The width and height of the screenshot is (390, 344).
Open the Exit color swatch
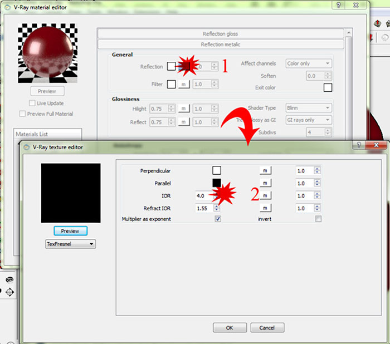[x=328, y=87]
